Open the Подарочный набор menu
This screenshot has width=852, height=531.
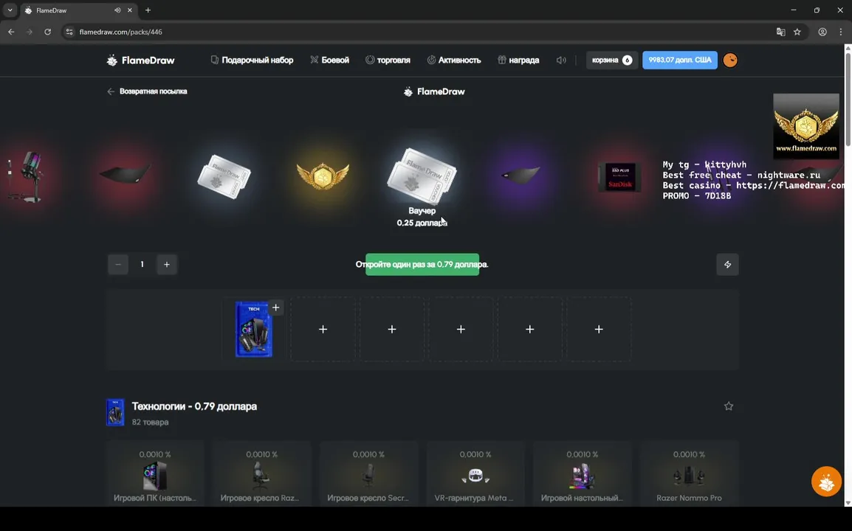click(252, 60)
